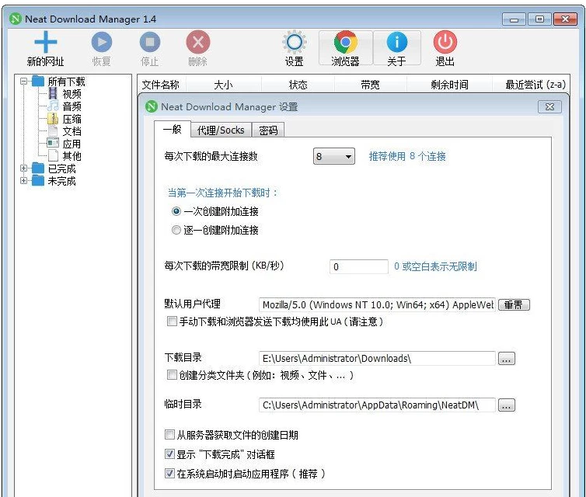Viewport: 586px width, 497px height.
Task: Open 设置 gear icon in toolbar
Action: (x=294, y=43)
